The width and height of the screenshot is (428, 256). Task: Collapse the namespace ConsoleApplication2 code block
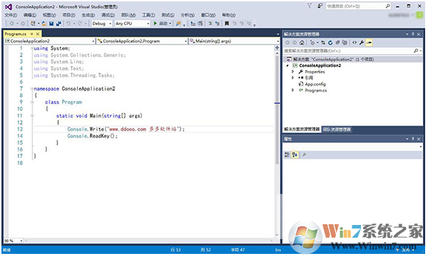coord(32,89)
